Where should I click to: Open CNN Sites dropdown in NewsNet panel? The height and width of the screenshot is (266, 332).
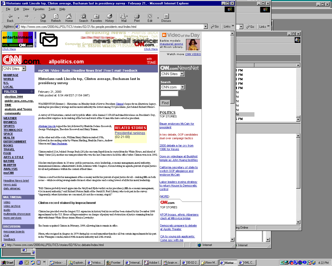[x=182, y=74]
